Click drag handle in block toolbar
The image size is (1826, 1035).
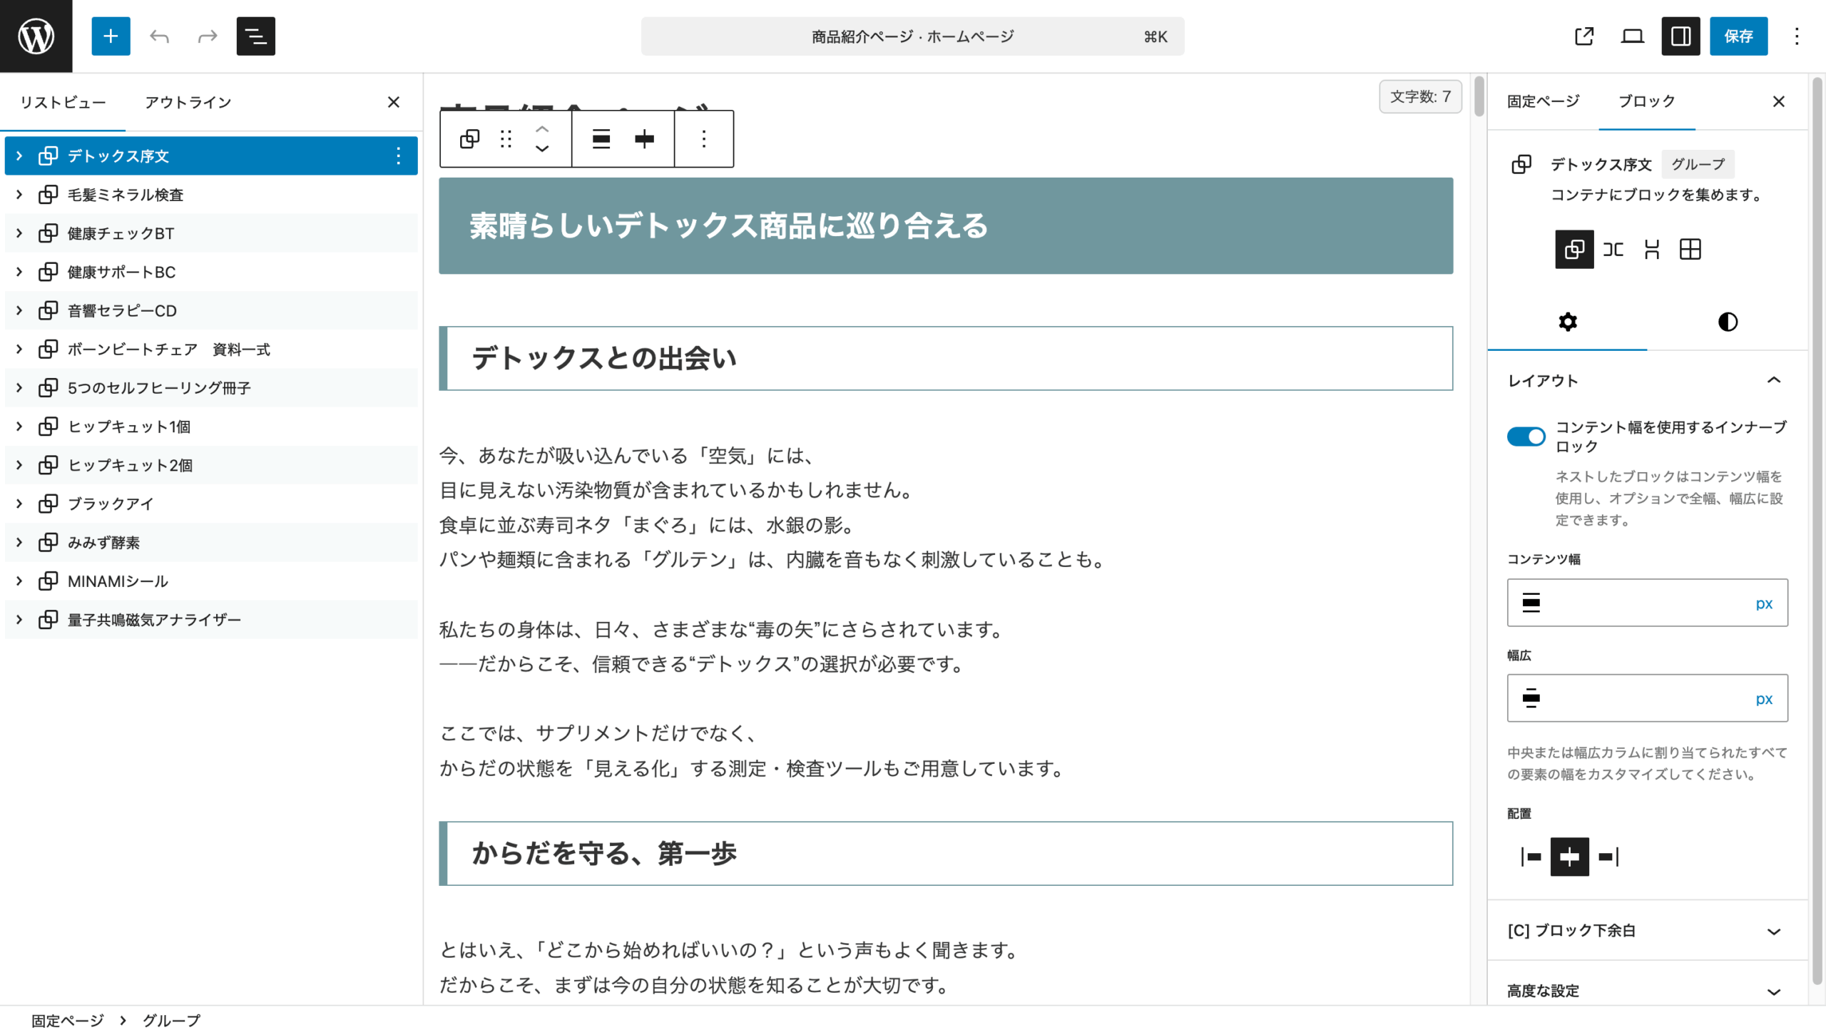pyautogui.click(x=506, y=138)
